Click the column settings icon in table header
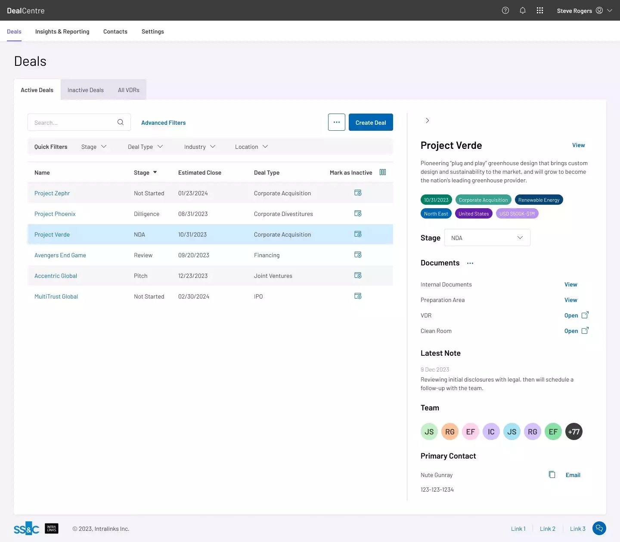Viewport: 620px width, 542px height. click(383, 172)
